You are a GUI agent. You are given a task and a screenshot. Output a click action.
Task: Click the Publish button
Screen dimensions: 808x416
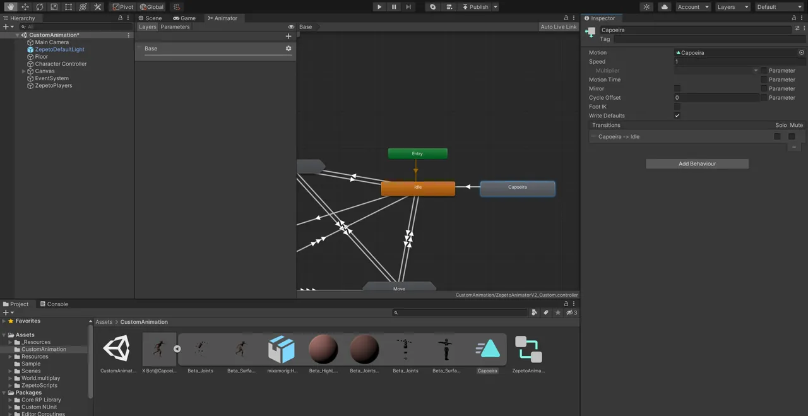[478, 7]
